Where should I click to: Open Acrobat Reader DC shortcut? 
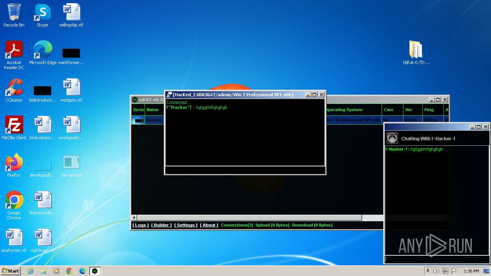point(14,55)
